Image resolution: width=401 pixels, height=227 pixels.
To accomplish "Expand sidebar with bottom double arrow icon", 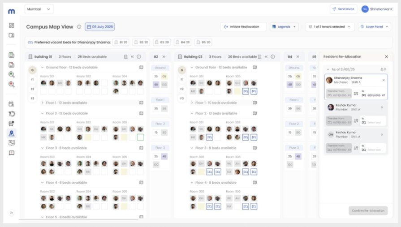I will [12, 213].
